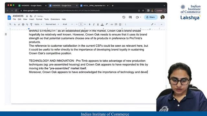Click the Share button
The height and width of the screenshot is (116, 207).
151,17
